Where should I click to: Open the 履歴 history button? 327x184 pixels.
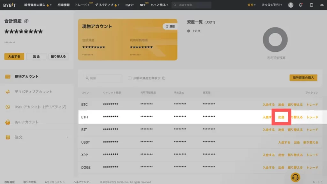(170, 27)
